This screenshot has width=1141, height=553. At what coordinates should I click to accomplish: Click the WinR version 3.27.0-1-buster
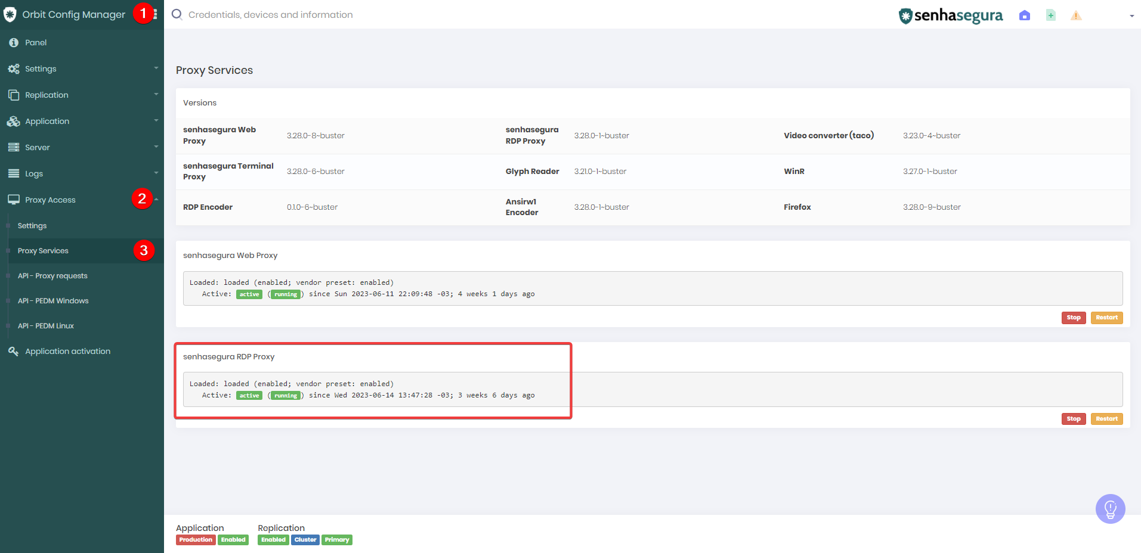point(930,172)
